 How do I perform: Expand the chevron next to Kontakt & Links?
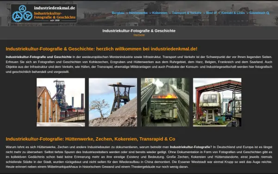click(247, 13)
